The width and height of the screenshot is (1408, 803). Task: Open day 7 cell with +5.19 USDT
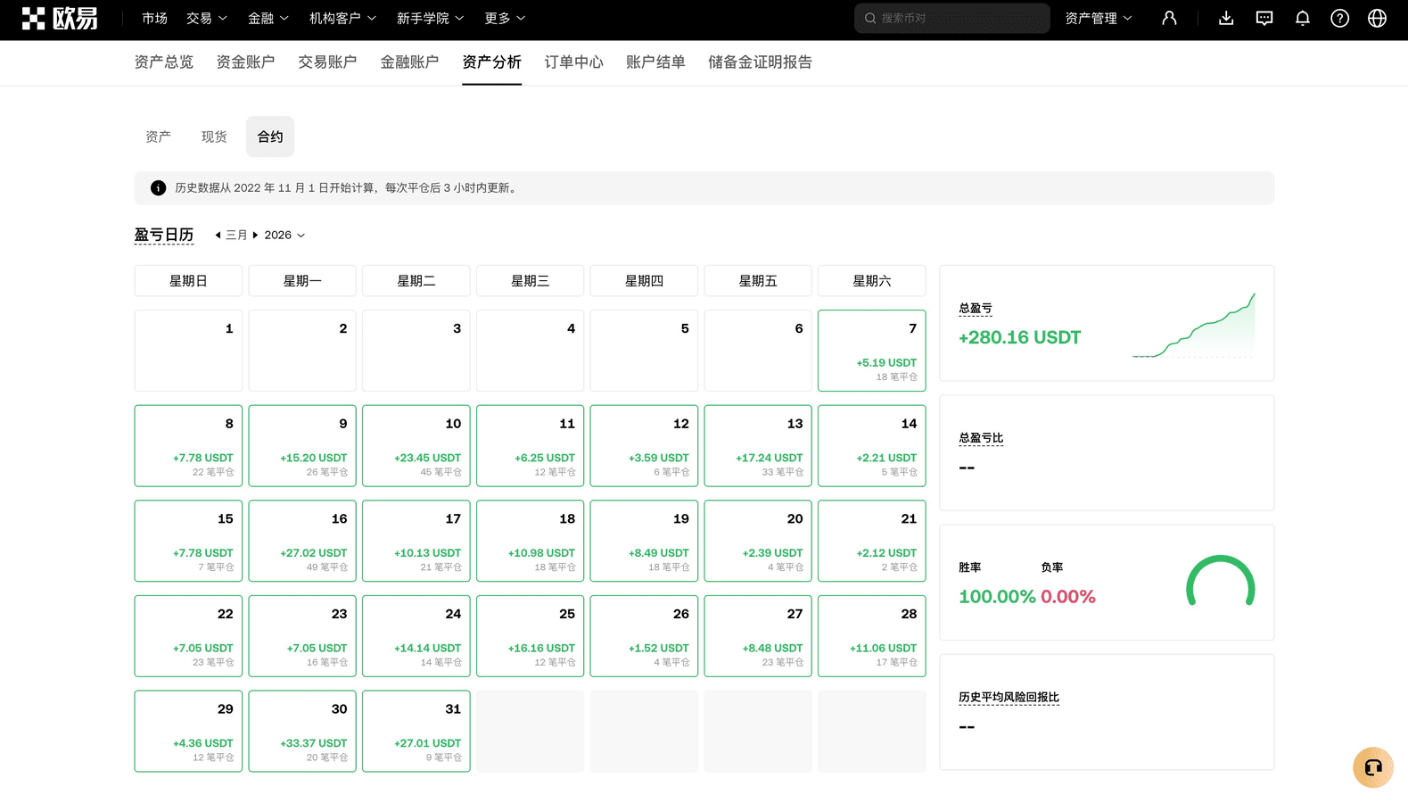(871, 351)
